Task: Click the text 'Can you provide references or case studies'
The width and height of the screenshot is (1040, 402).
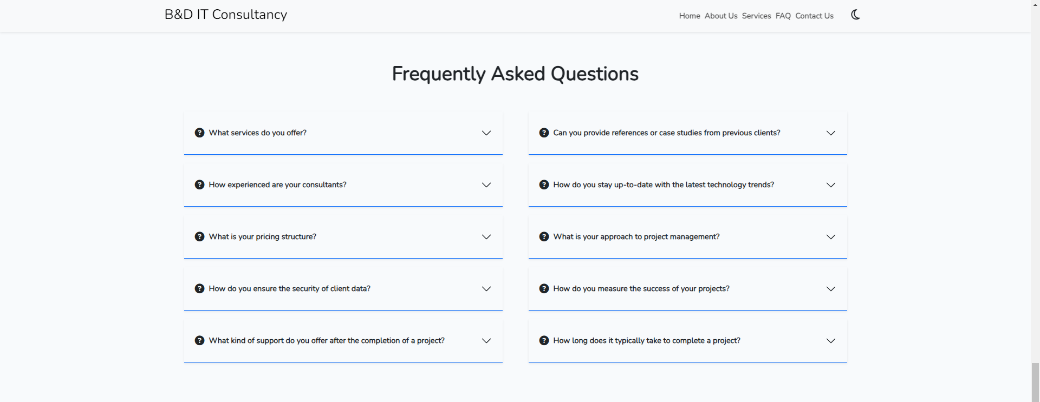Action: click(x=667, y=133)
